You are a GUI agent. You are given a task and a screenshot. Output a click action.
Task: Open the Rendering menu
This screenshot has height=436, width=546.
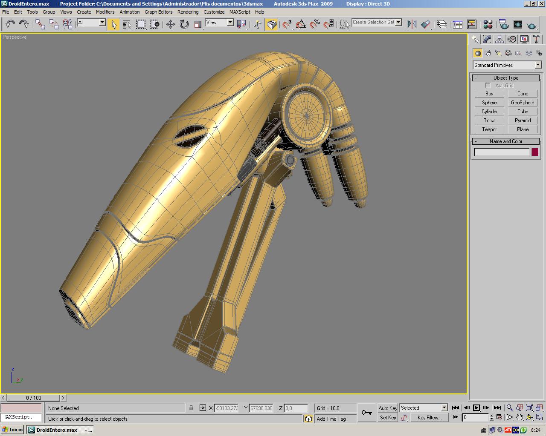click(x=188, y=12)
